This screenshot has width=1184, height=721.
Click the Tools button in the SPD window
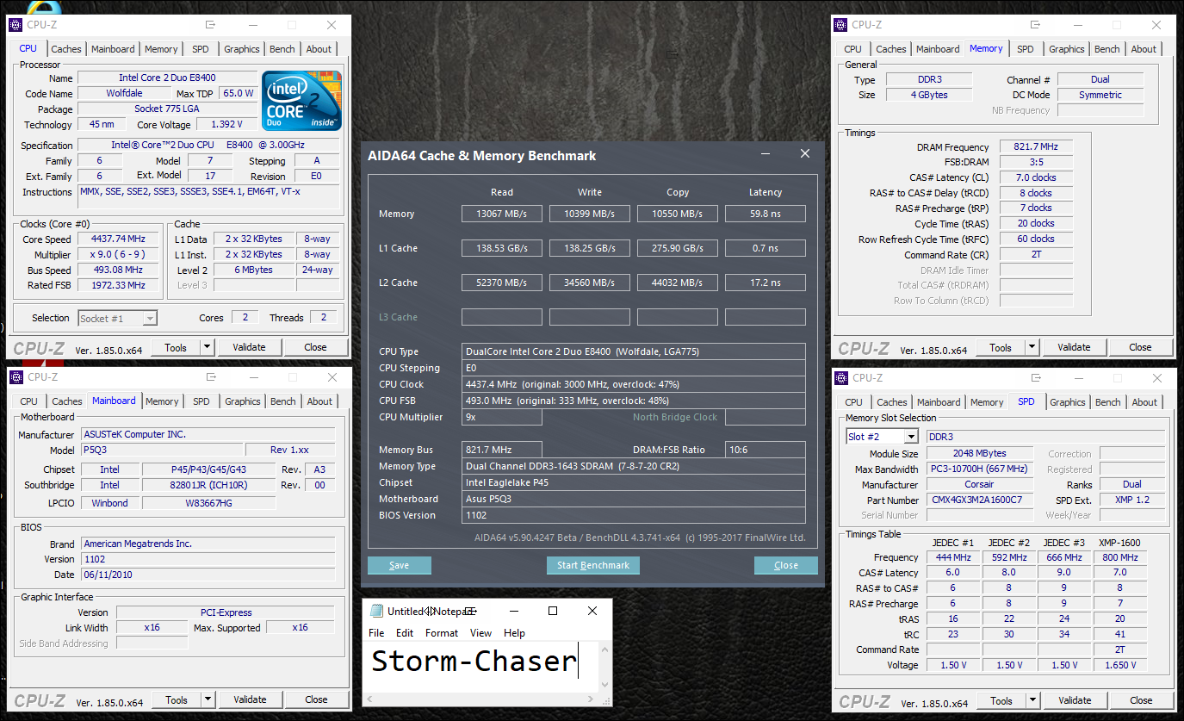(x=1001, y=700)
